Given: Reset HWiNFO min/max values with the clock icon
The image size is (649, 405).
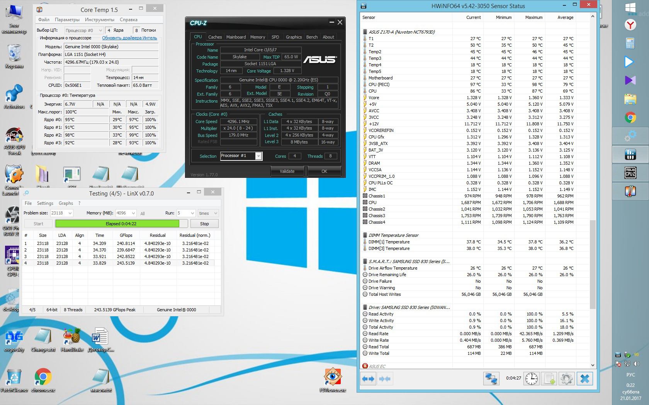Looking at the screenshot, I should [532, 379].
